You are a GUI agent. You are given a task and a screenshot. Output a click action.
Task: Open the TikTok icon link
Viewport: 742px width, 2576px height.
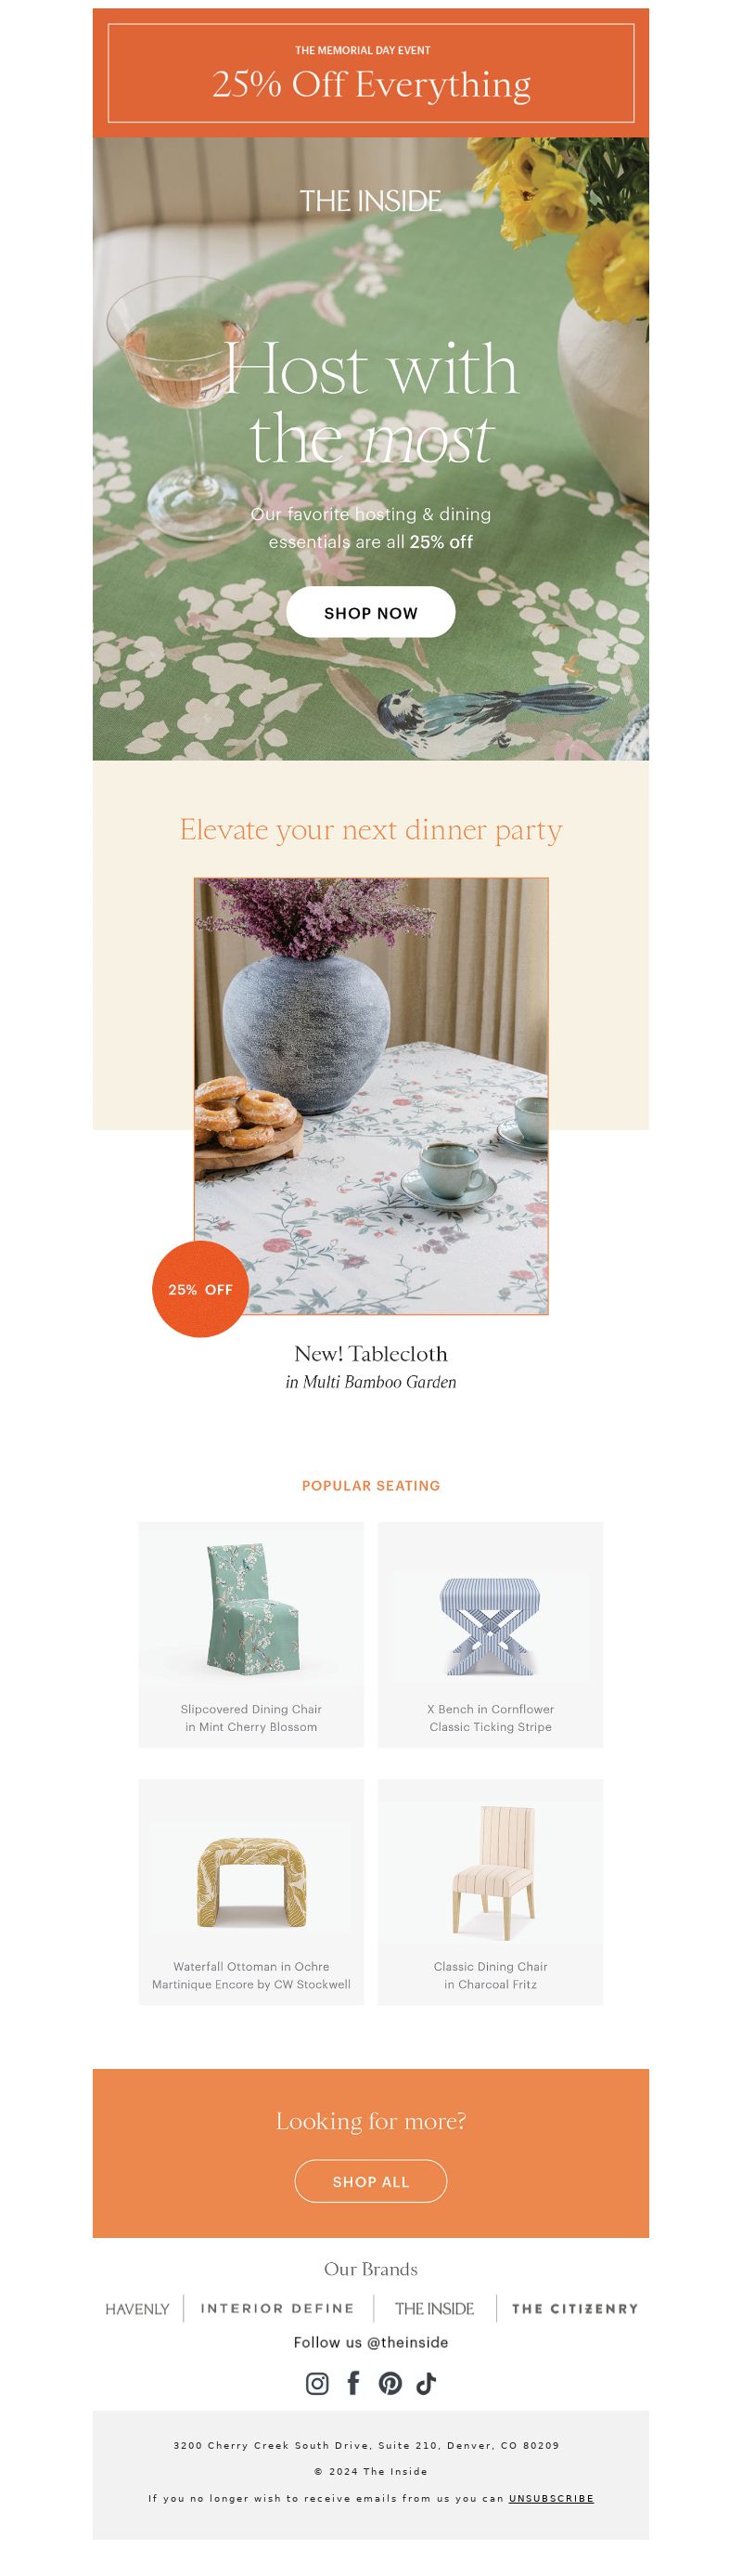[427, 2383]
